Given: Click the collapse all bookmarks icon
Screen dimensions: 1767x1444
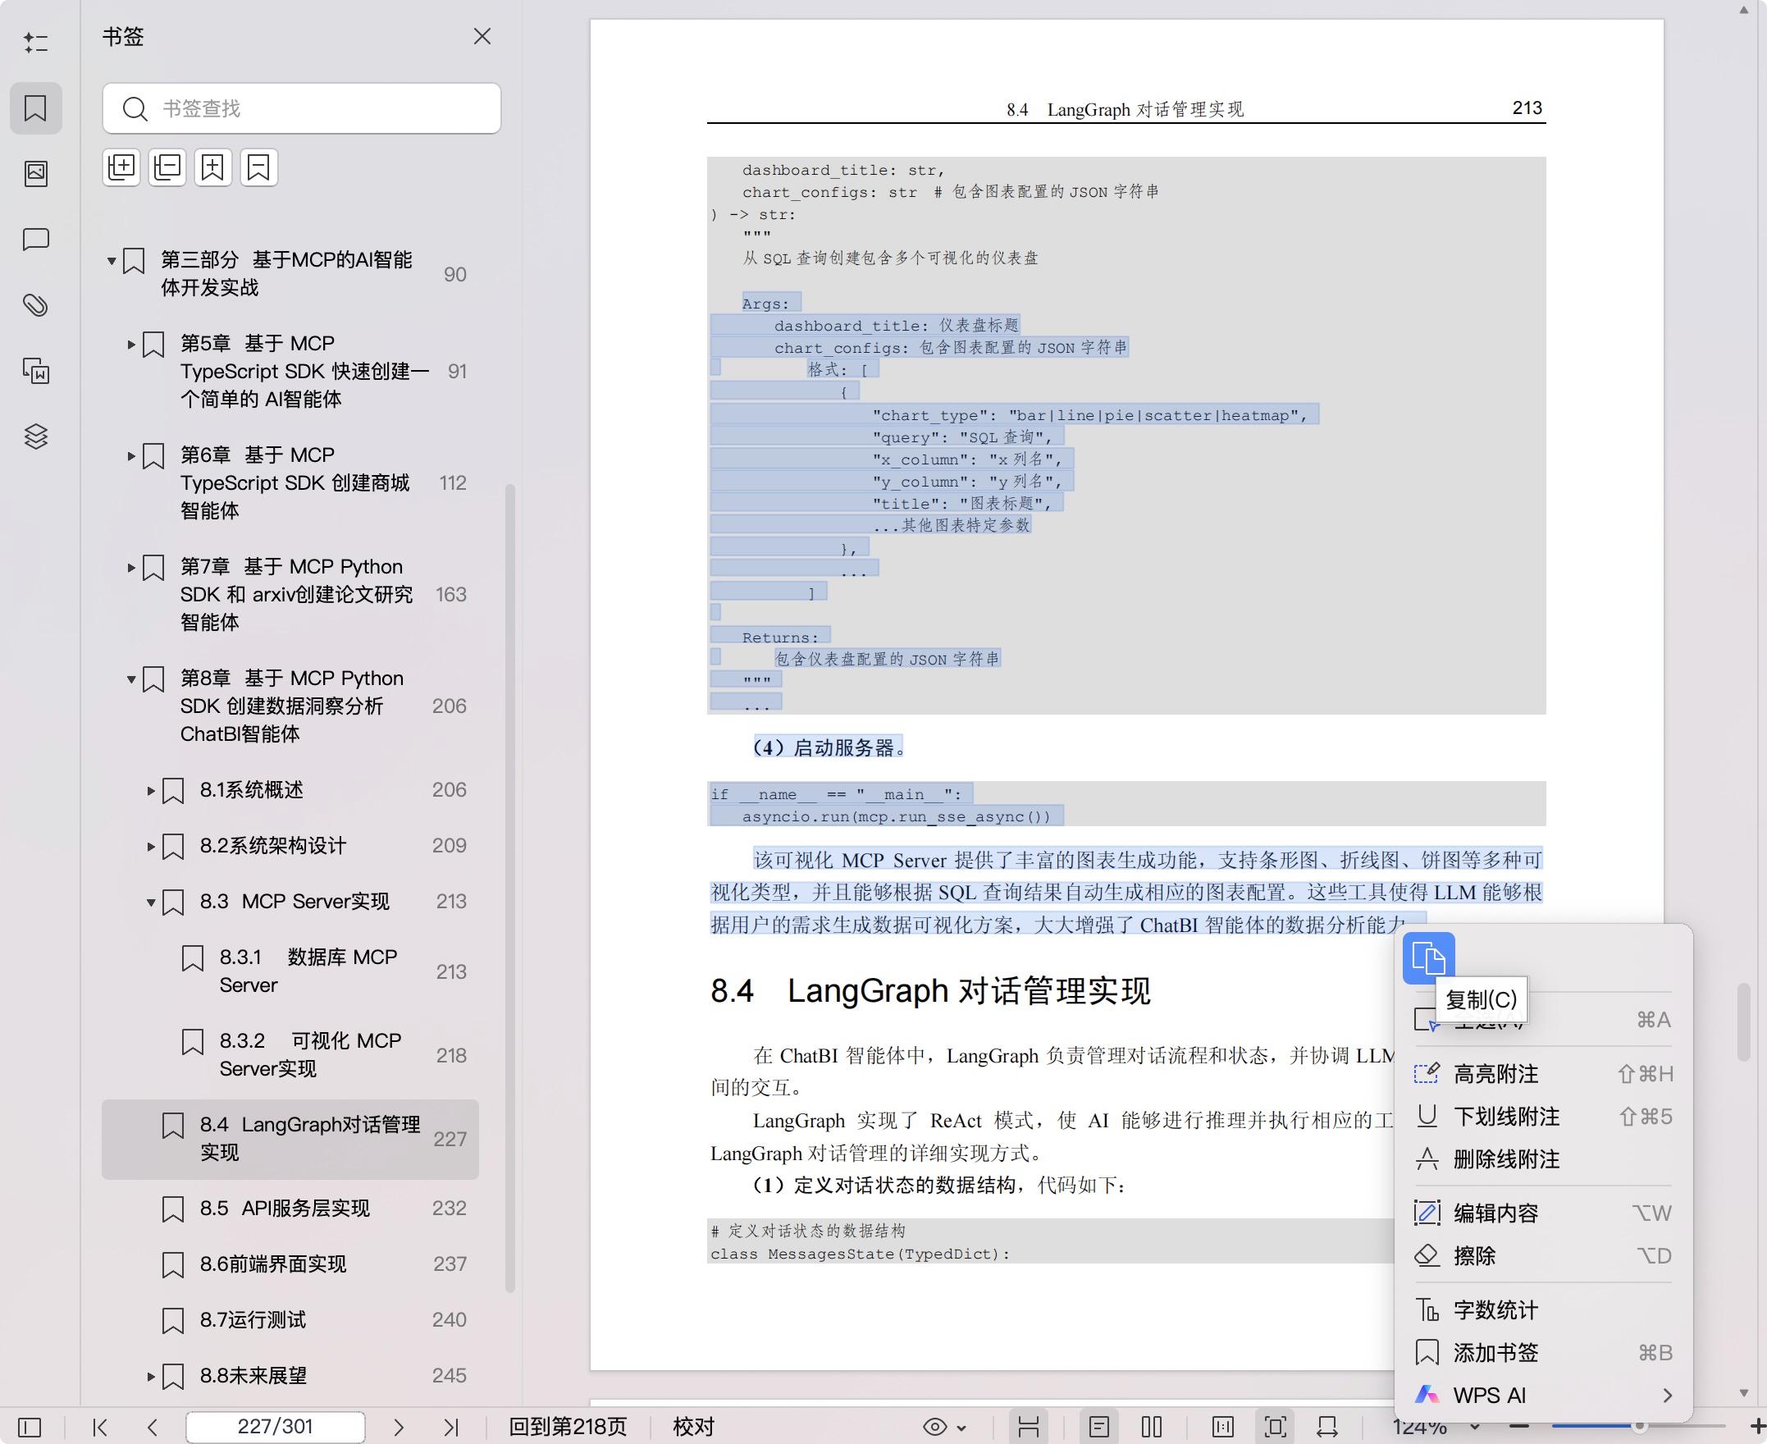Looking at the screenshot, I should pos(167,167).
